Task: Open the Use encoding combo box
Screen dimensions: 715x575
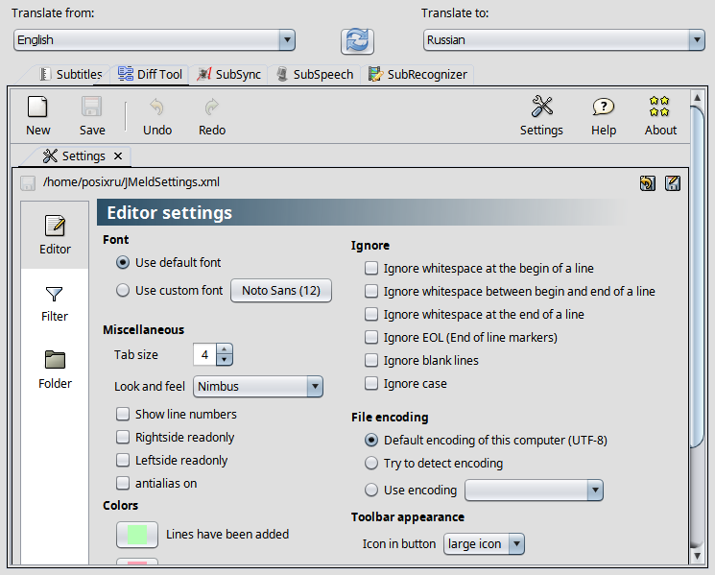Action: click(x=534, y=491)
